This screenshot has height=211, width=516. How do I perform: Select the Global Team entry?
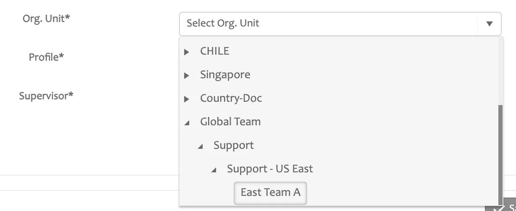(x=230, y=122)
